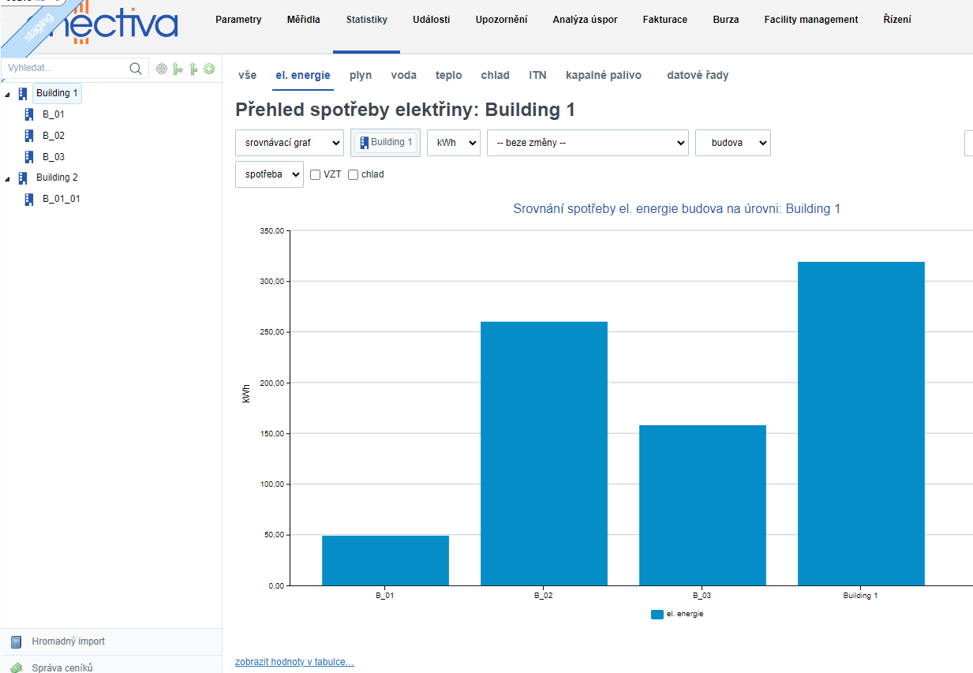Switch to the plyn tab

(361, 75)
